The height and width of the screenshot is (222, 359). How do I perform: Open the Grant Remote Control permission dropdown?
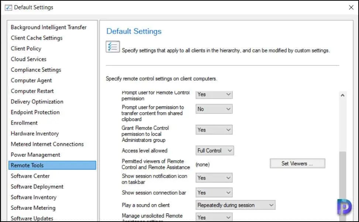pos(214,130)
